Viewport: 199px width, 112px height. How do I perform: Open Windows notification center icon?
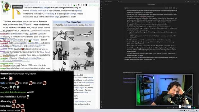[197, 110]
